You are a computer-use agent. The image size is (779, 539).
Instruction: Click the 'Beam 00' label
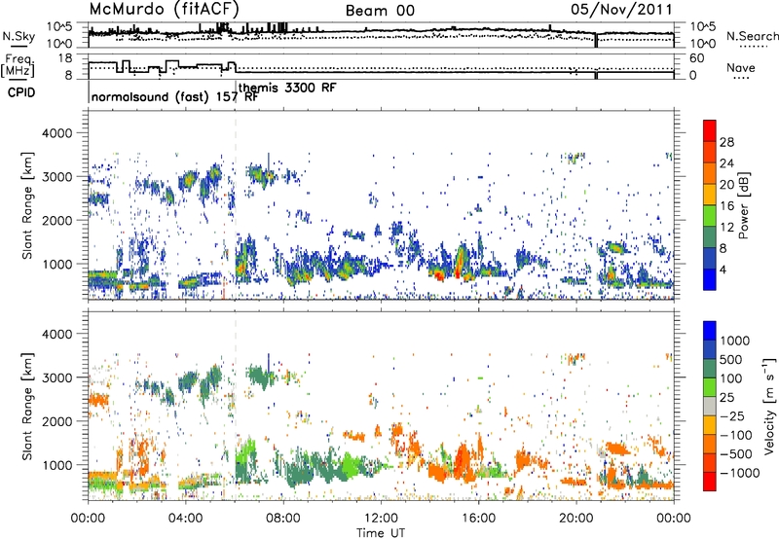click(380, 11)
